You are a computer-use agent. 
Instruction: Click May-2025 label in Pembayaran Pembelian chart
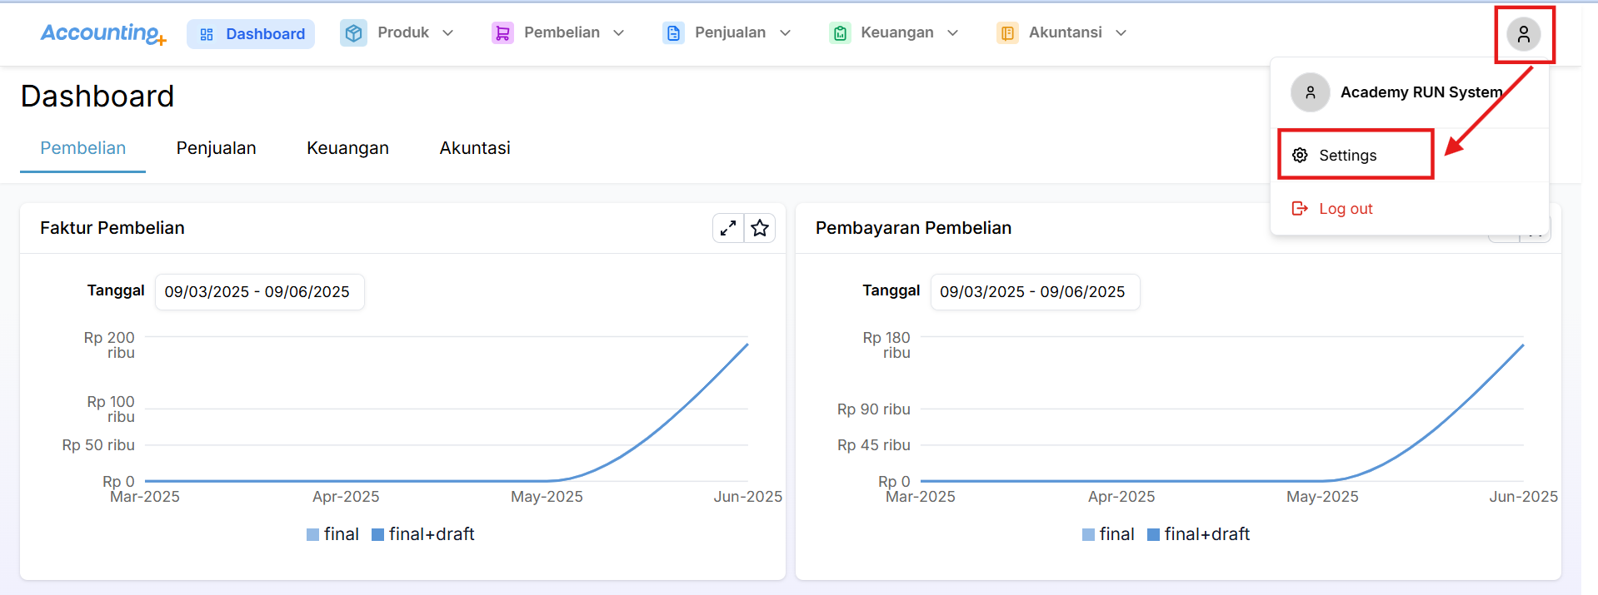tap(1322, 497)
